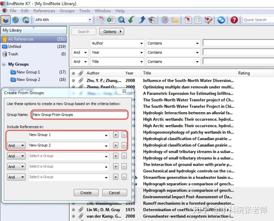
Task: Click Format Bibliography toolbar icon
Action: tap(198, 20)
